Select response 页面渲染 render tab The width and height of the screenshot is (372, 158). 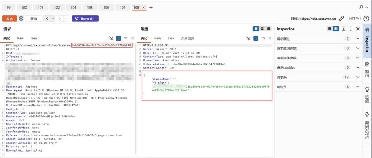(x=187, y=38)
